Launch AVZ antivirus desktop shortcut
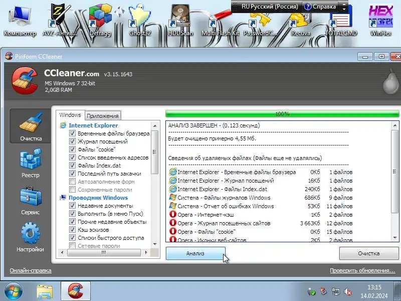 coord(60,21)
